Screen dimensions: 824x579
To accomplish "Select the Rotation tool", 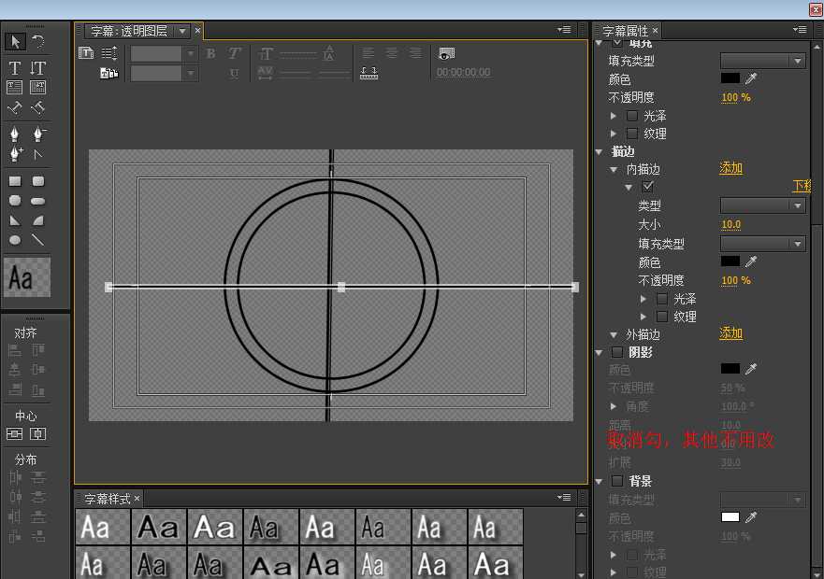I will 37,41.
